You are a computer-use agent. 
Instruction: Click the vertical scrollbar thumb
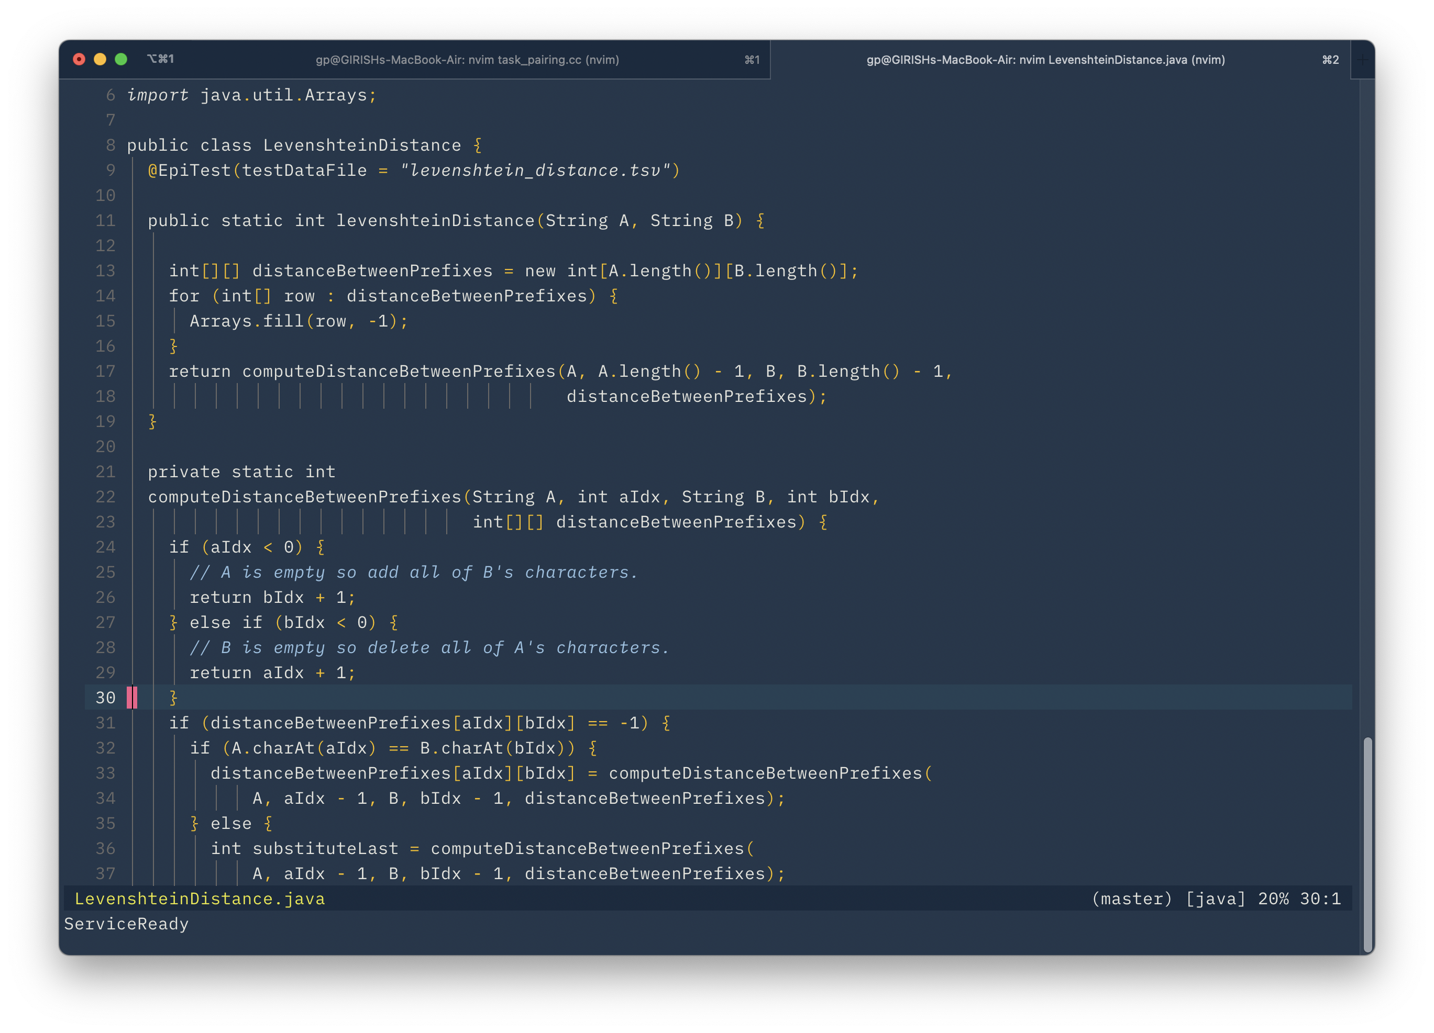1367,844
